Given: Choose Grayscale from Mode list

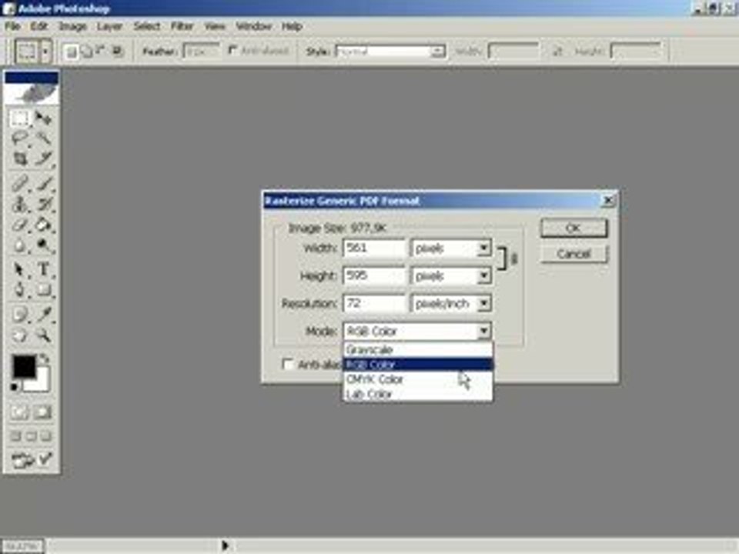Looking at the screenshot, I should pyautogui.click(x=418, y=349).
